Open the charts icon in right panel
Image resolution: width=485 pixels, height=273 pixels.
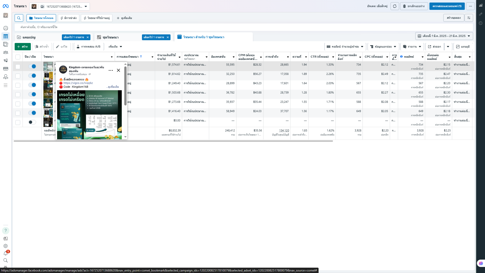(x=481, y=5)
